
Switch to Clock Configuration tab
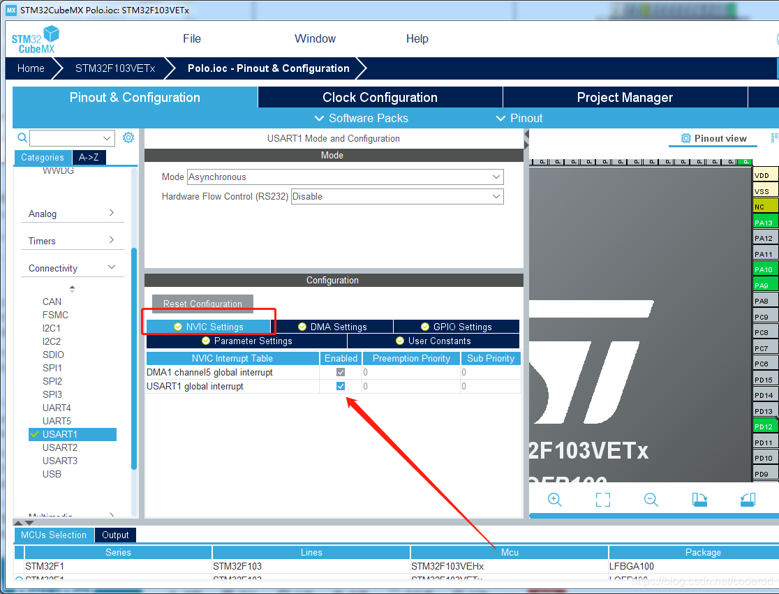(x=380, y=97)
